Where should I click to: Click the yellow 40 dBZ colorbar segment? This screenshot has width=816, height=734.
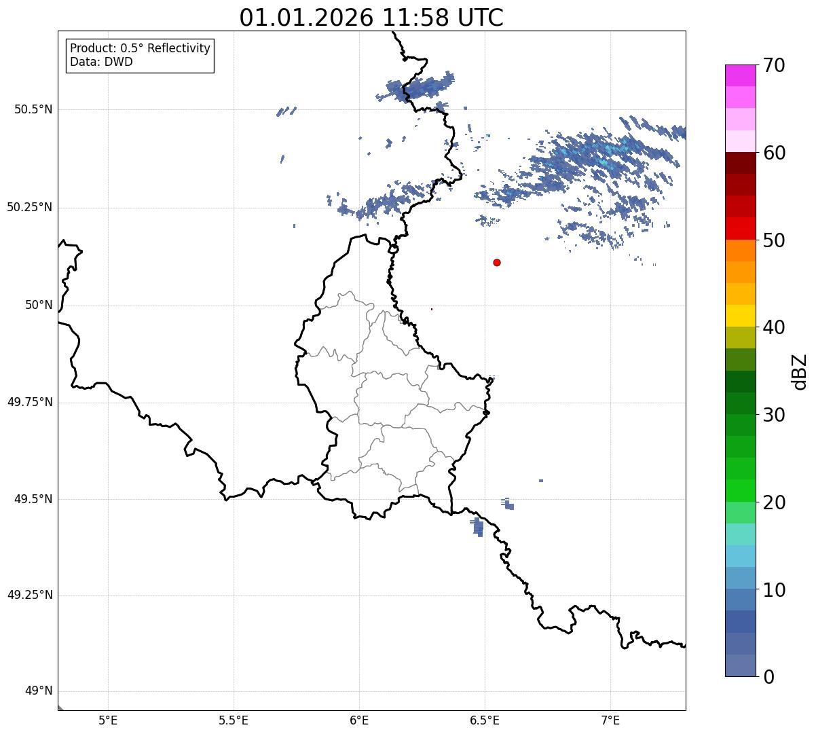coord(740,316)
